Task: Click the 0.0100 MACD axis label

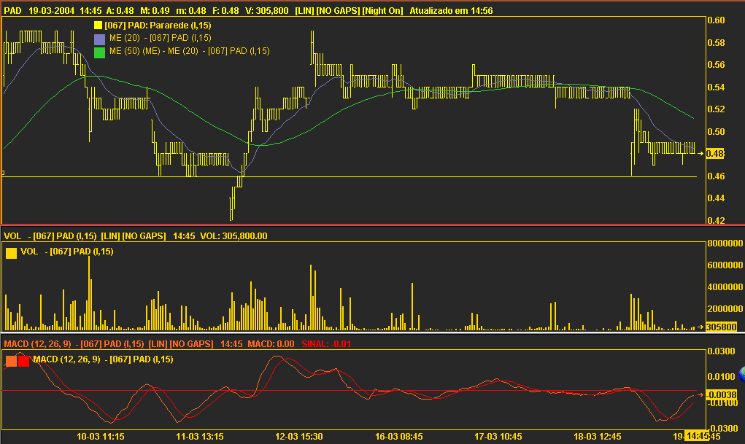Action: coord(721,377)
